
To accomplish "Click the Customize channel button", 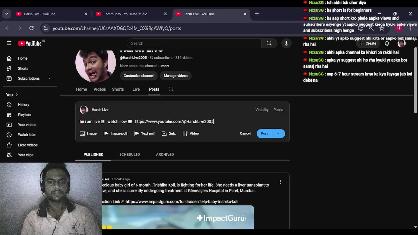I will point(138,76).
